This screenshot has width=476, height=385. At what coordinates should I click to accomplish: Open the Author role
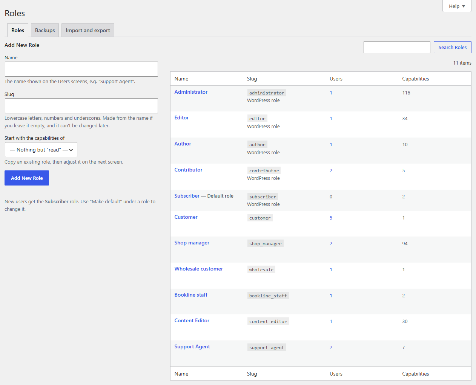click(x=183, y=144)
